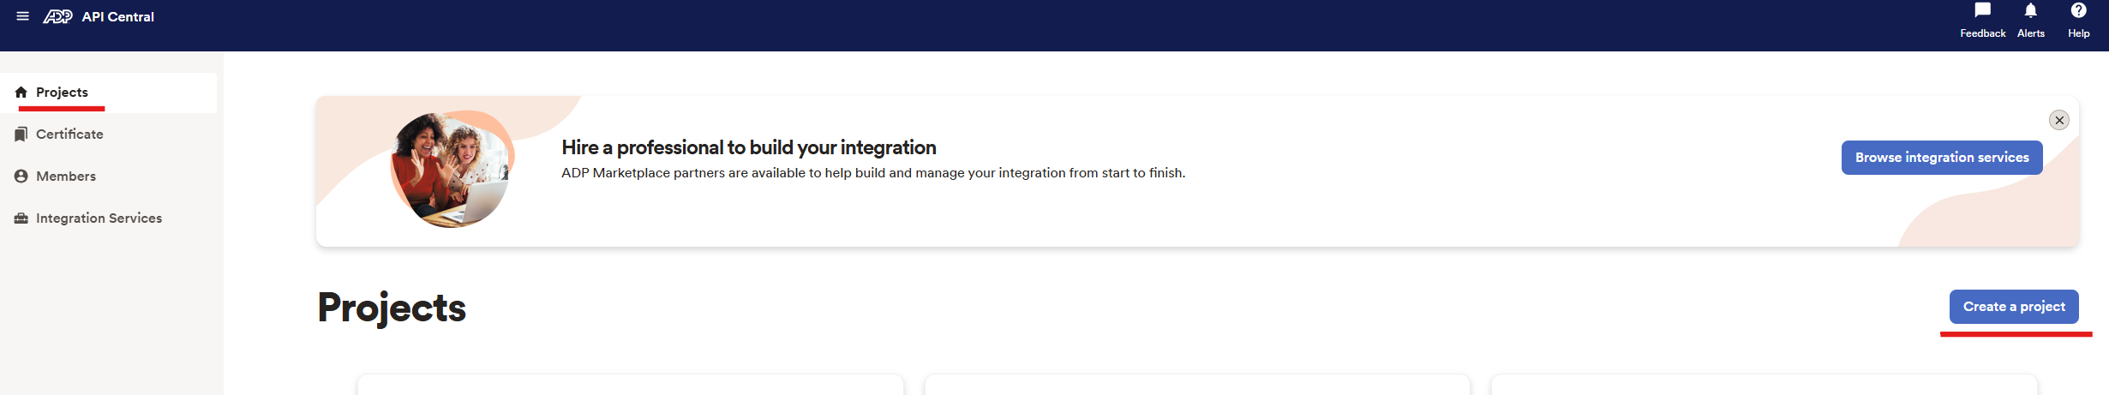Click the banner photo of two women
The width and height of the screenshot is (2109, 395).
(452, 170)
